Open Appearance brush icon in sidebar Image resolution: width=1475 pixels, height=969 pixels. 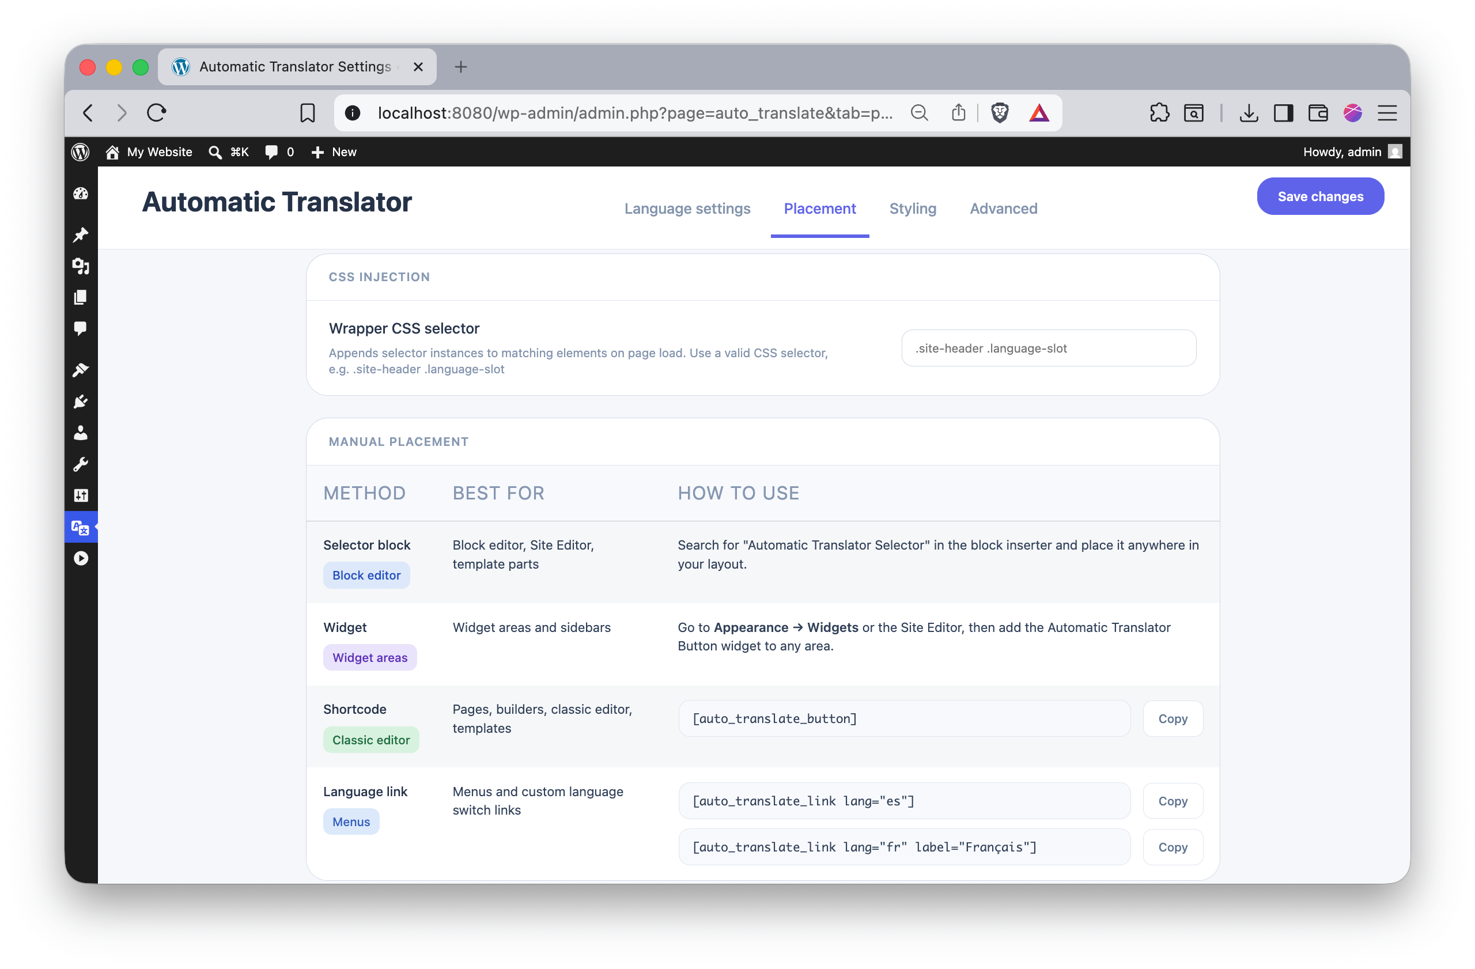pyautogui.click(x=81, y=370)
